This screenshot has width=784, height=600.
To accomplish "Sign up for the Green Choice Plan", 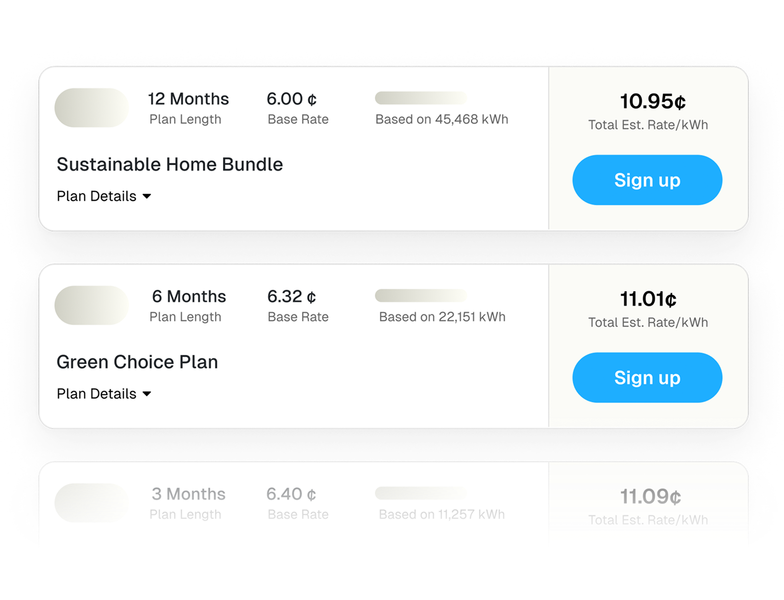I will coord(647,377).
